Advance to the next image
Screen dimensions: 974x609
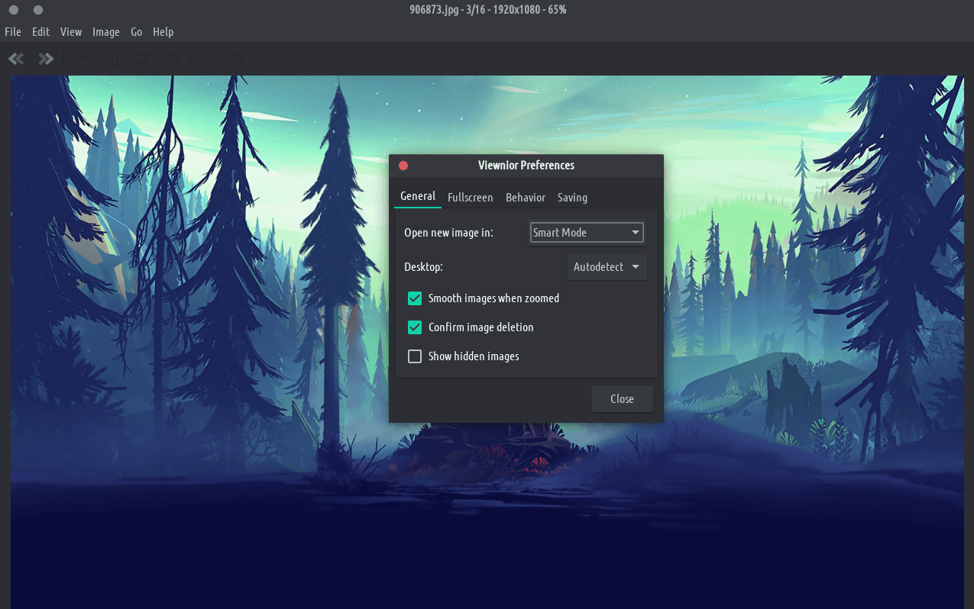pyautogui.click(x=46, y=59)
